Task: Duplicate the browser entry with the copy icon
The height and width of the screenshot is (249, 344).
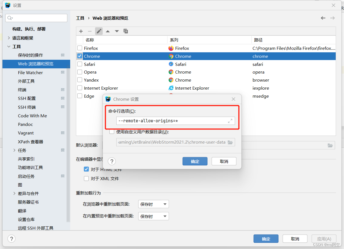Action: 126,31
